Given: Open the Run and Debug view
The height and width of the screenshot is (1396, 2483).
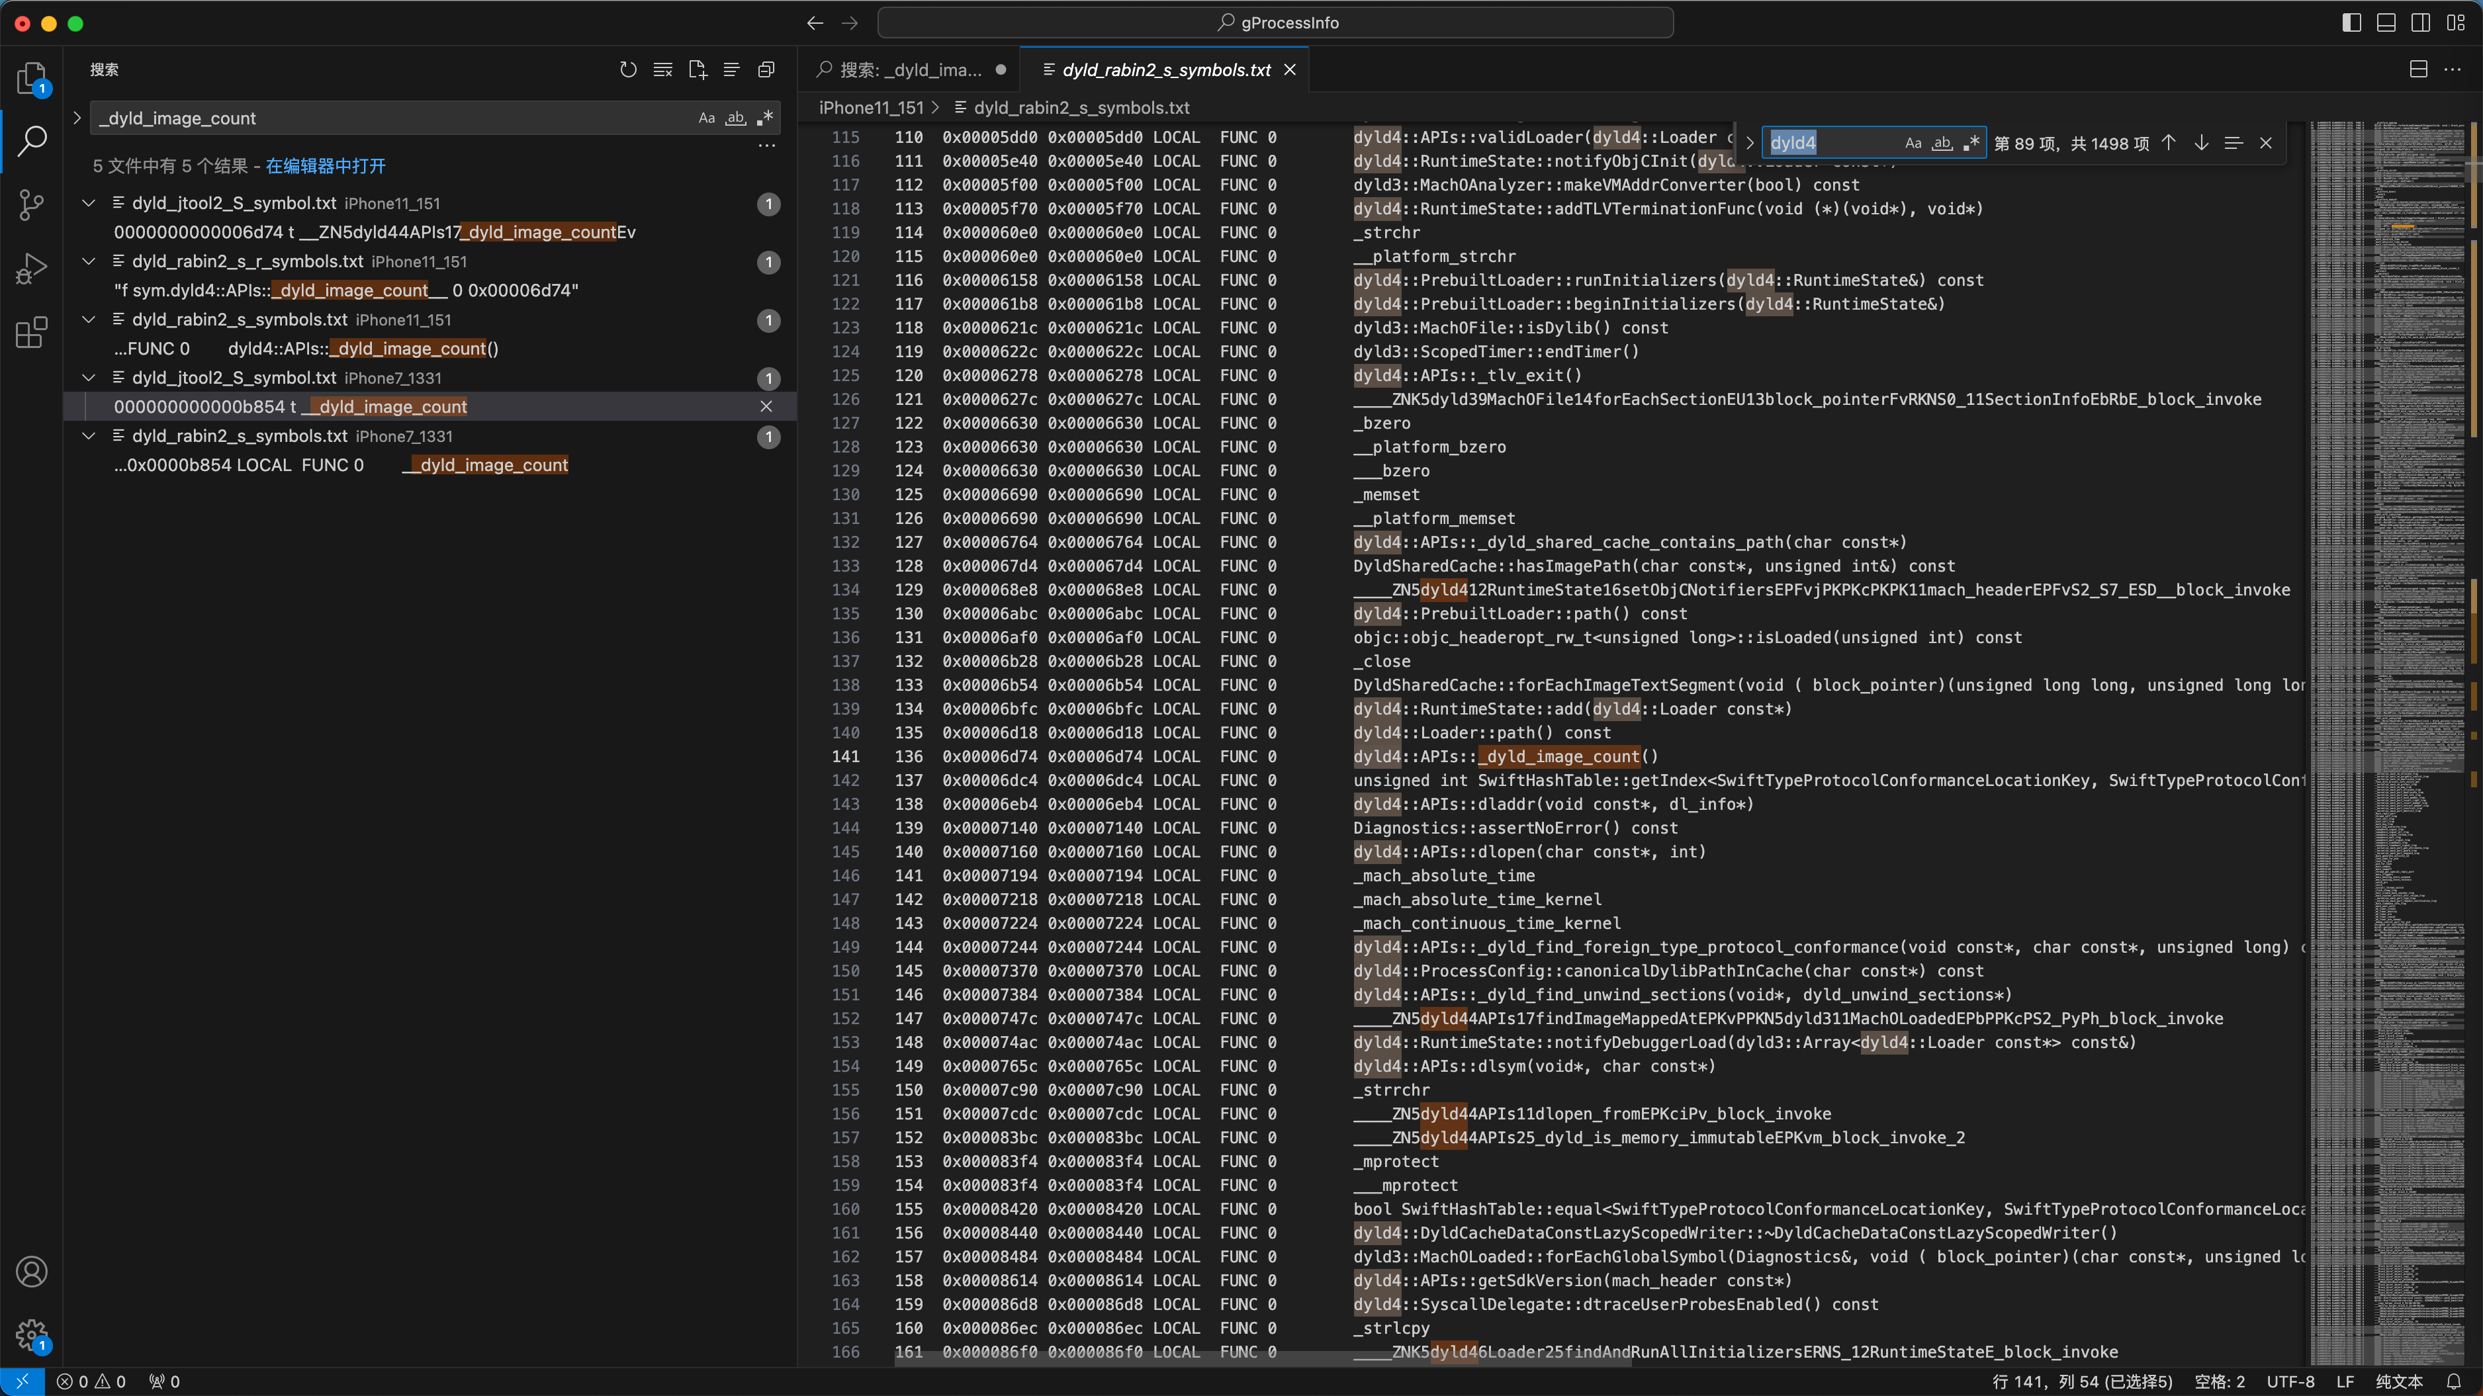Looking at the screenshot, I should (x=32, y=269).
